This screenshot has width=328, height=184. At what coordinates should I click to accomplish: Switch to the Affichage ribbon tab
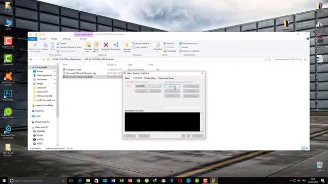[67, 39]
